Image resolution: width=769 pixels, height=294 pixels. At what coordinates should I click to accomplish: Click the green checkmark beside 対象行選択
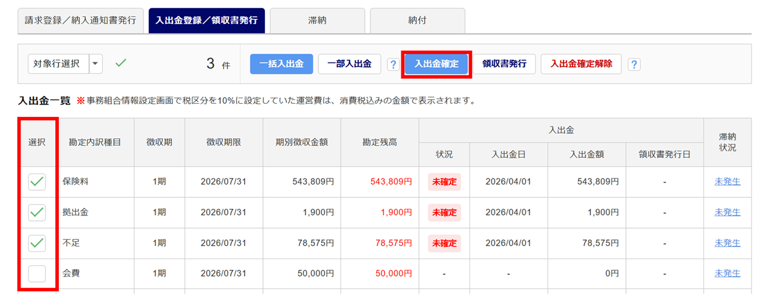coord(121,63)
